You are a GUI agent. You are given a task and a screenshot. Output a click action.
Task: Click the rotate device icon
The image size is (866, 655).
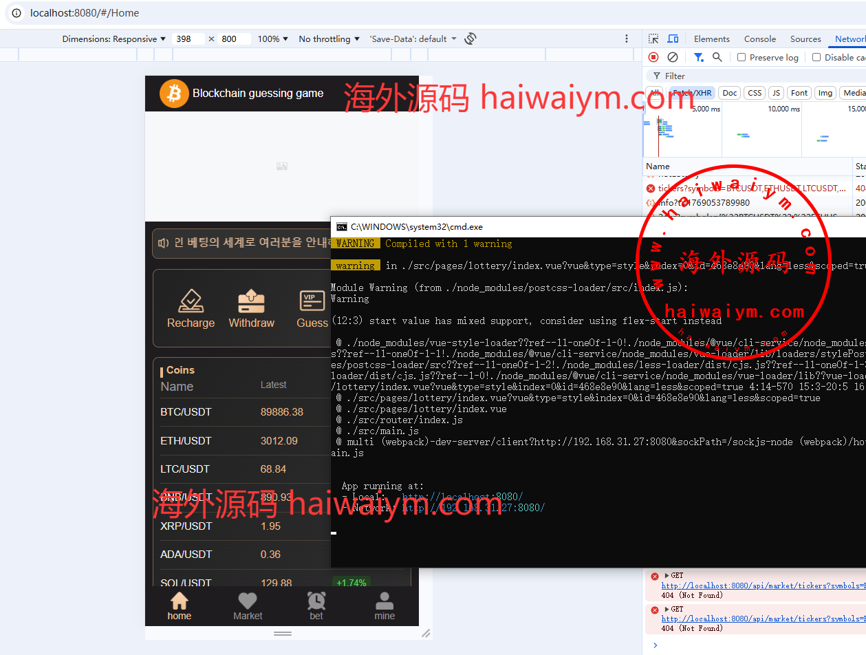point(470,39)
